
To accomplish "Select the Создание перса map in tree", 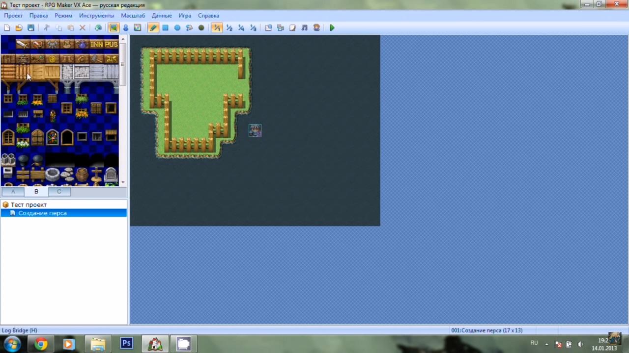I will click(x=42, y=213).
